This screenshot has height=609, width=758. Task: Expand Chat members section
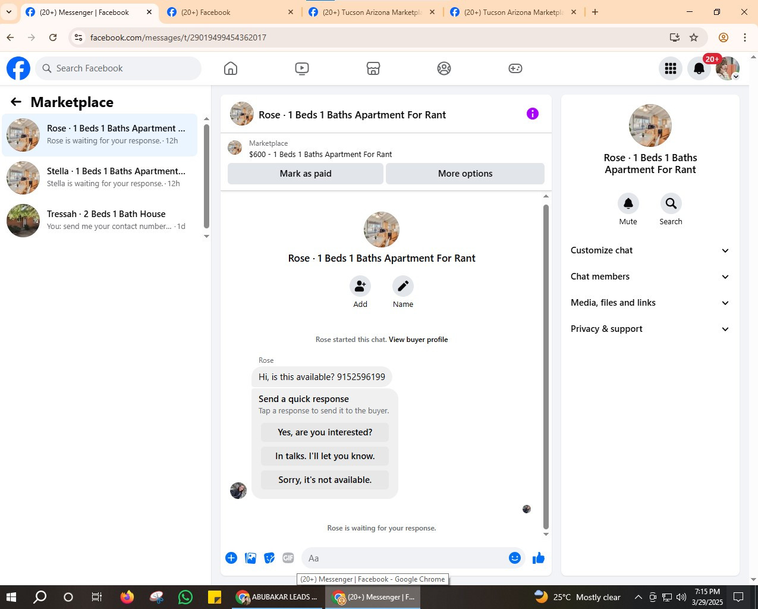pyautogui.click(x=650, y=277)
